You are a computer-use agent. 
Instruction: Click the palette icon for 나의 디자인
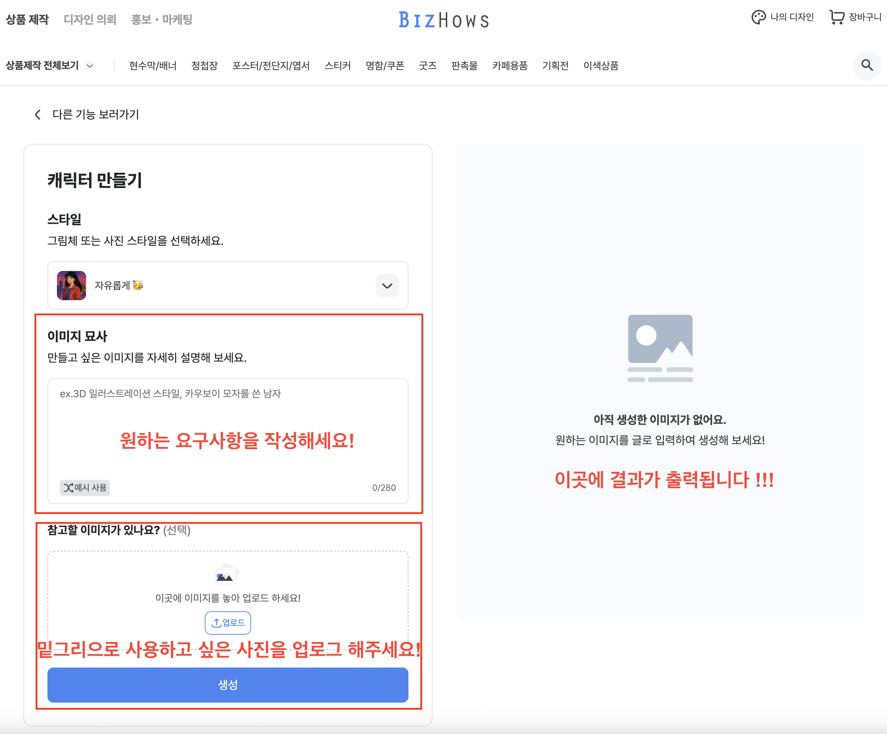tap(758, 17)
